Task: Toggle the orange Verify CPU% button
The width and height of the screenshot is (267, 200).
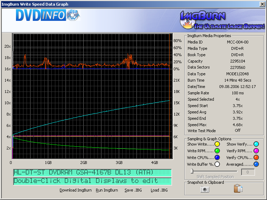Action: [x=256, y=158]
